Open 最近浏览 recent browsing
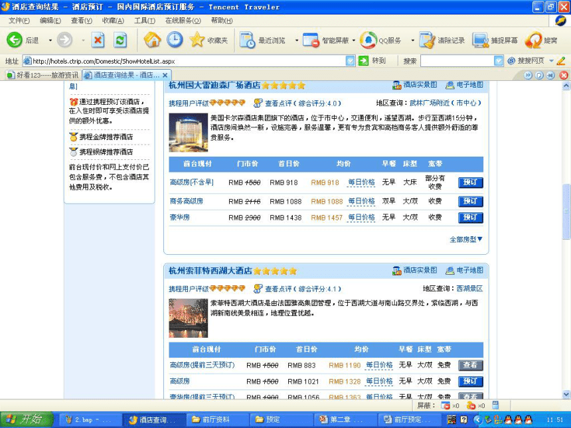The image size is (571, 428). [262, 40]
